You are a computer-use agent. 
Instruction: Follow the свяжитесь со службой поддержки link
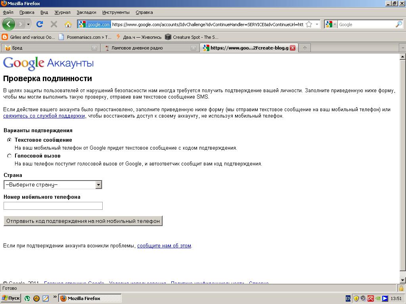point(44,116)
